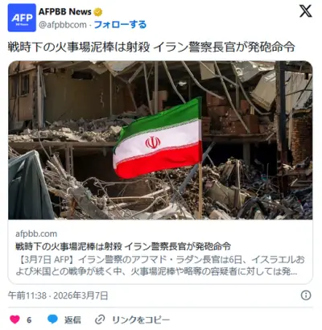Click the gold verified badge beside AFPBB News
The height and width of the screenshot is (330, 322).
pos(98,12)
